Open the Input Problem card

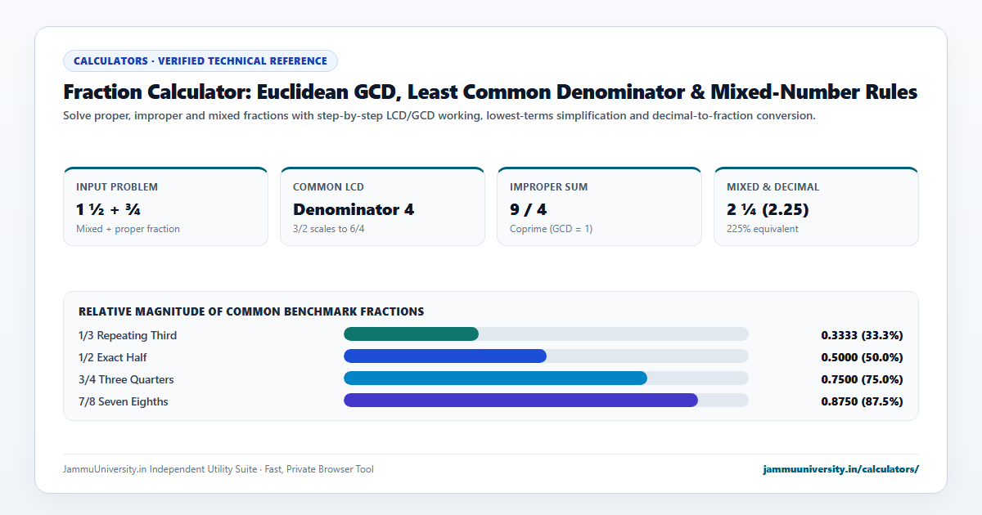165,207
